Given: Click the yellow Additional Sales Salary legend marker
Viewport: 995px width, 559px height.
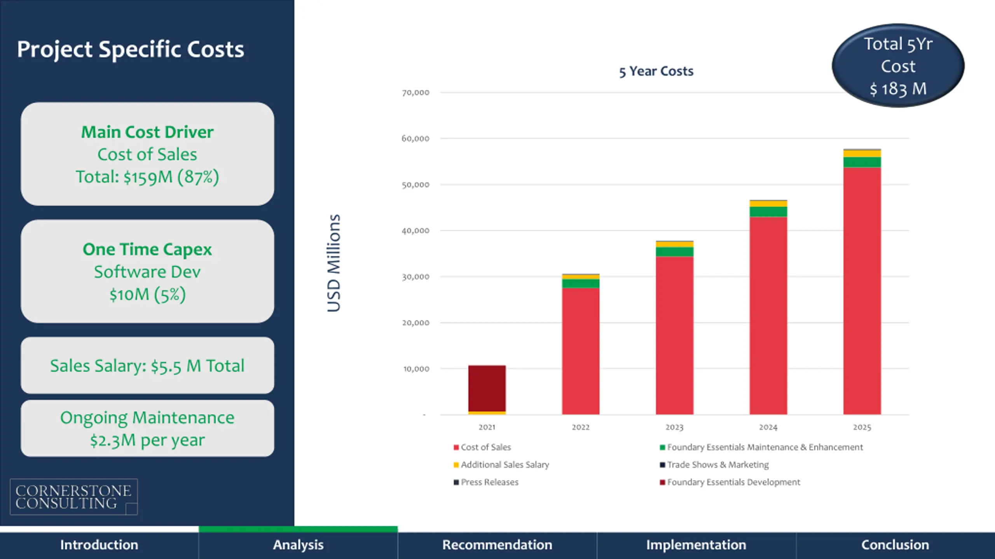Looking at the screenshot, I should (456, 465).
